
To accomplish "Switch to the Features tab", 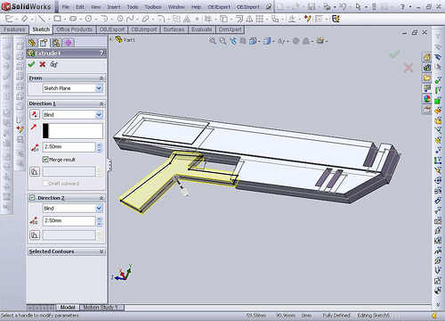I will coord(14,29).
